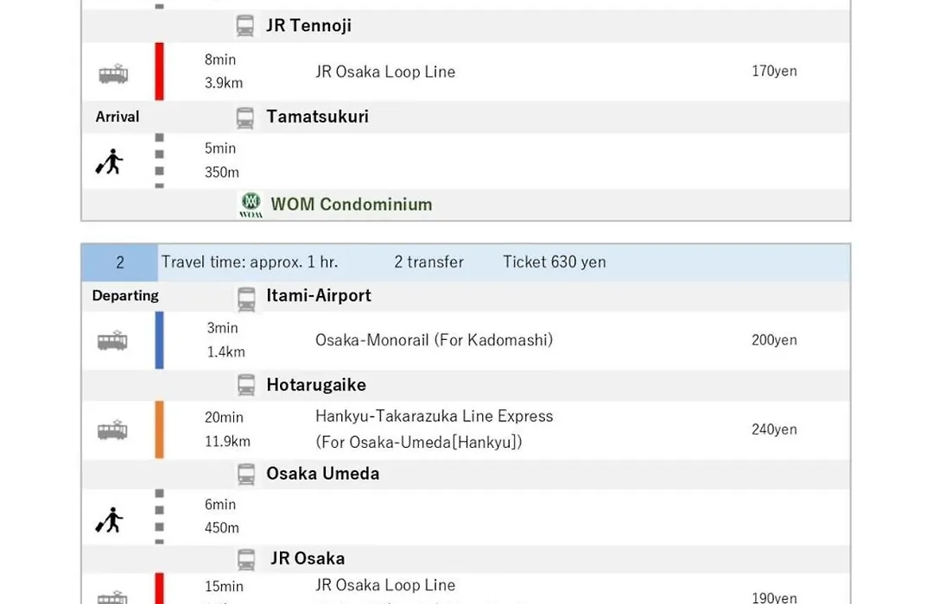Open the WOM Condominium link text

pos(352,204)
